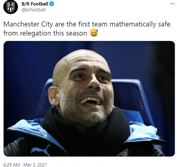Click the sweat-smile emoji in tweet
Viewport: 177px width, 167px height.
tap(94, 33)
